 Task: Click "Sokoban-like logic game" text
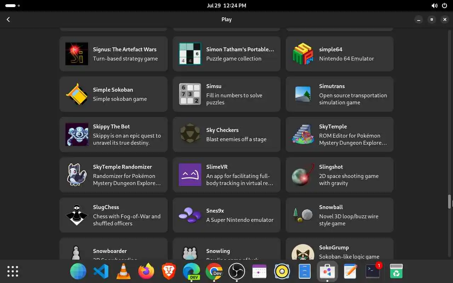pyautogui.click(x=349, y=257)
